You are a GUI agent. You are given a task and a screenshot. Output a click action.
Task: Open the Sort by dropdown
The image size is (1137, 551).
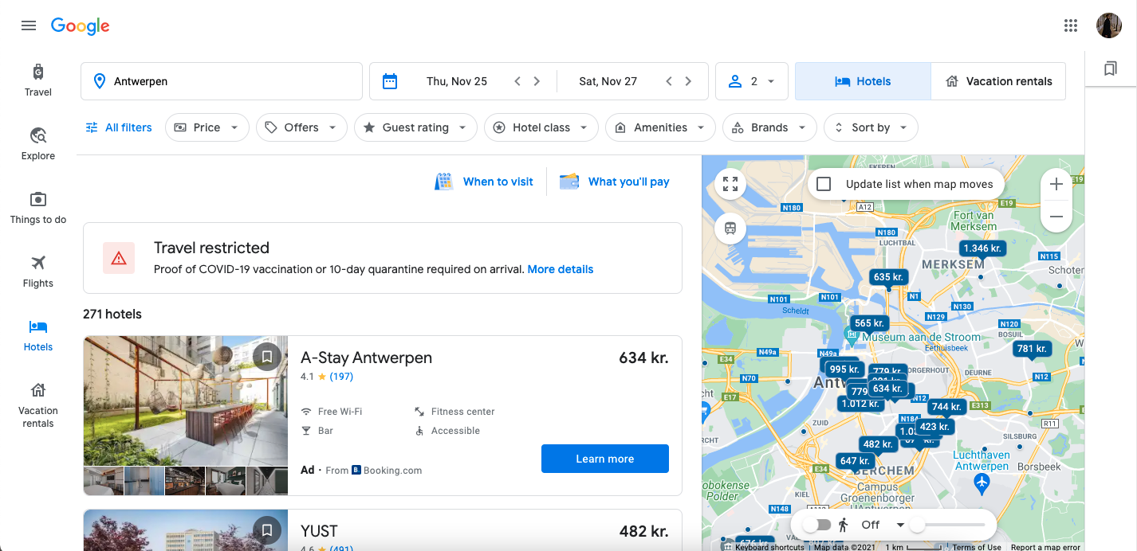[870, 127]
